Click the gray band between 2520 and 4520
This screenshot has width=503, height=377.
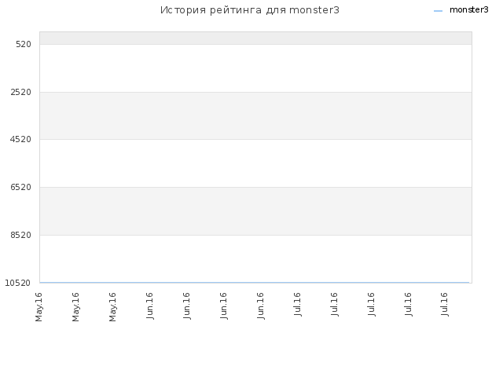click(255, 115)
